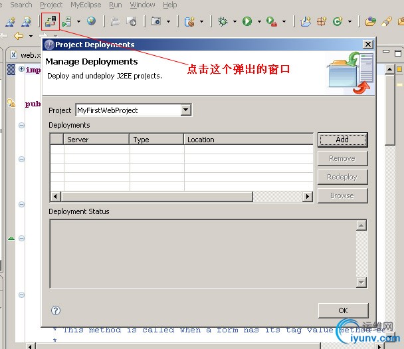Click the Remove button

(x=342, y=158)
